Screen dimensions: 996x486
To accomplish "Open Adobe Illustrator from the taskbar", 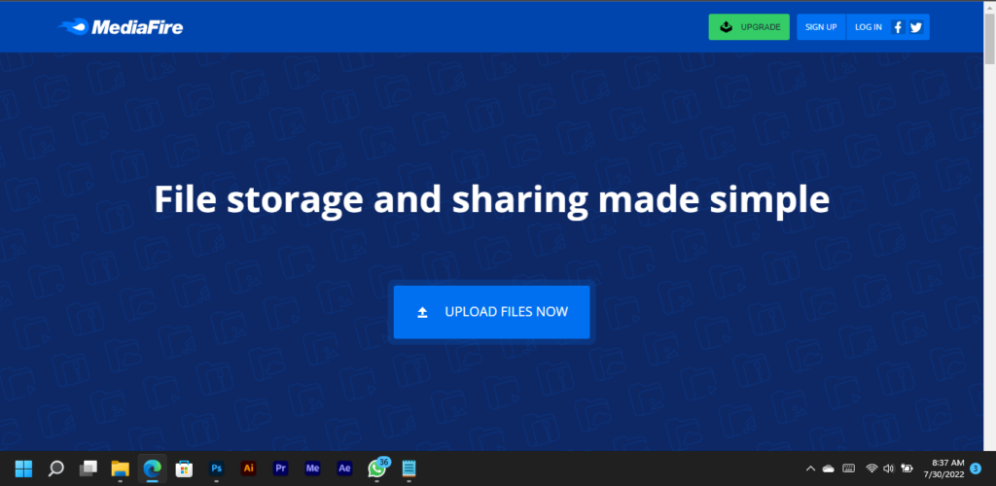I will pyautogui.click(x=248, y=469).
